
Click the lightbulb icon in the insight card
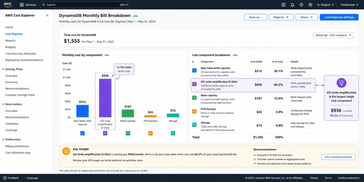click(341, 82)
